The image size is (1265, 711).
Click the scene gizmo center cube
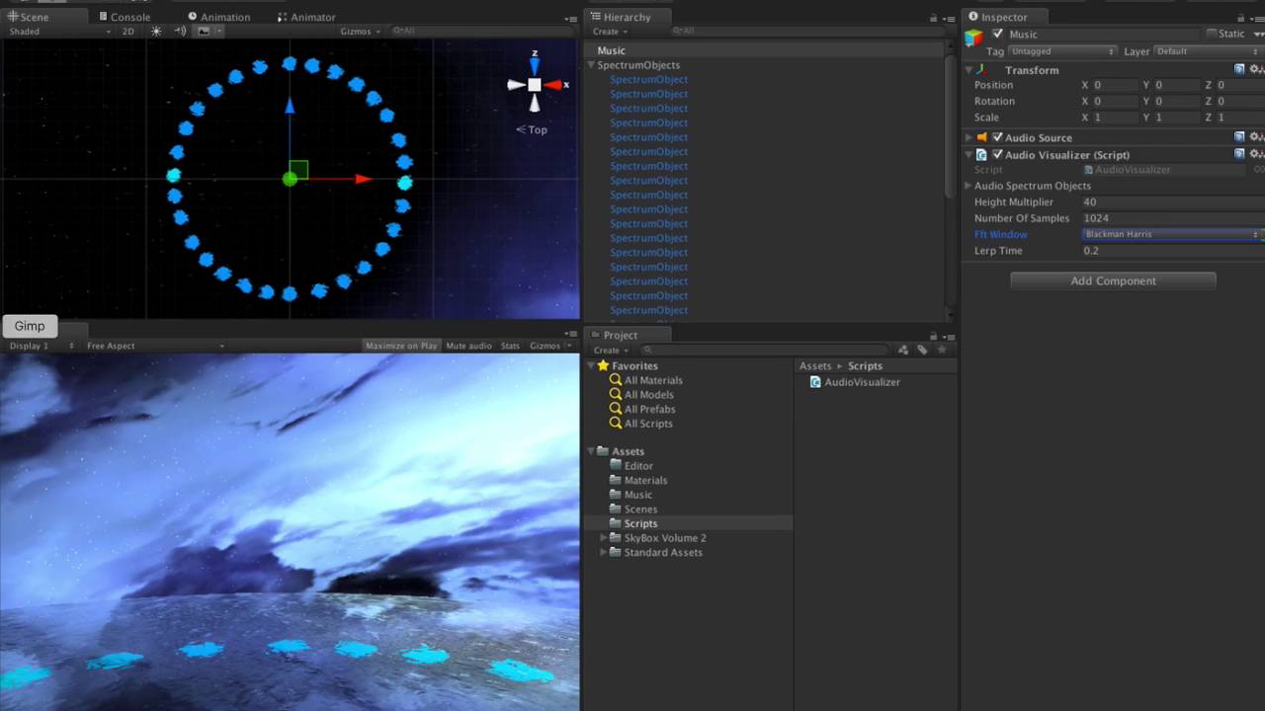[535, 85]
